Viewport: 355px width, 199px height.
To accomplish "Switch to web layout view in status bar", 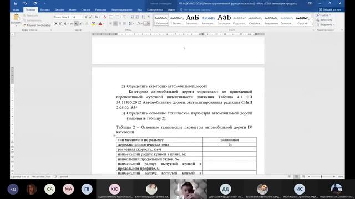I will (x=303, y=177).
